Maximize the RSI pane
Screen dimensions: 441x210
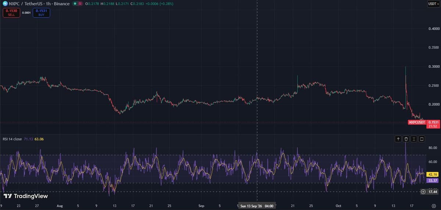(x=422, y=139)
